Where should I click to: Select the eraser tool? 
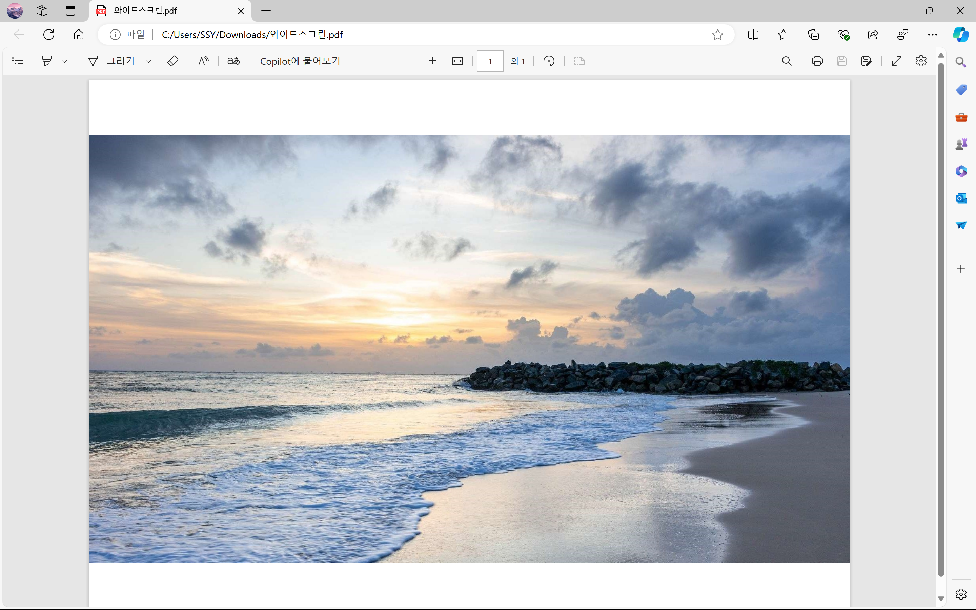coord(172,61)
